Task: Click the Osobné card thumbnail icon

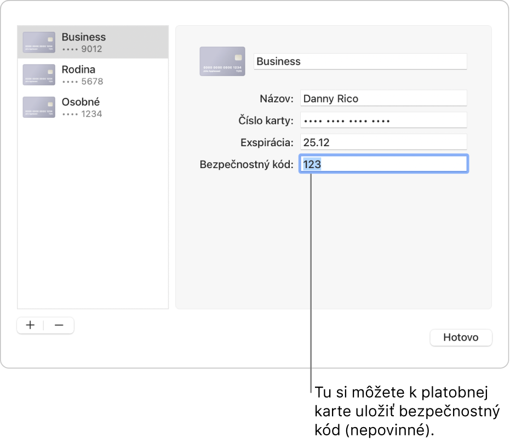Action: pyautogui.click(x=39, y=107)
